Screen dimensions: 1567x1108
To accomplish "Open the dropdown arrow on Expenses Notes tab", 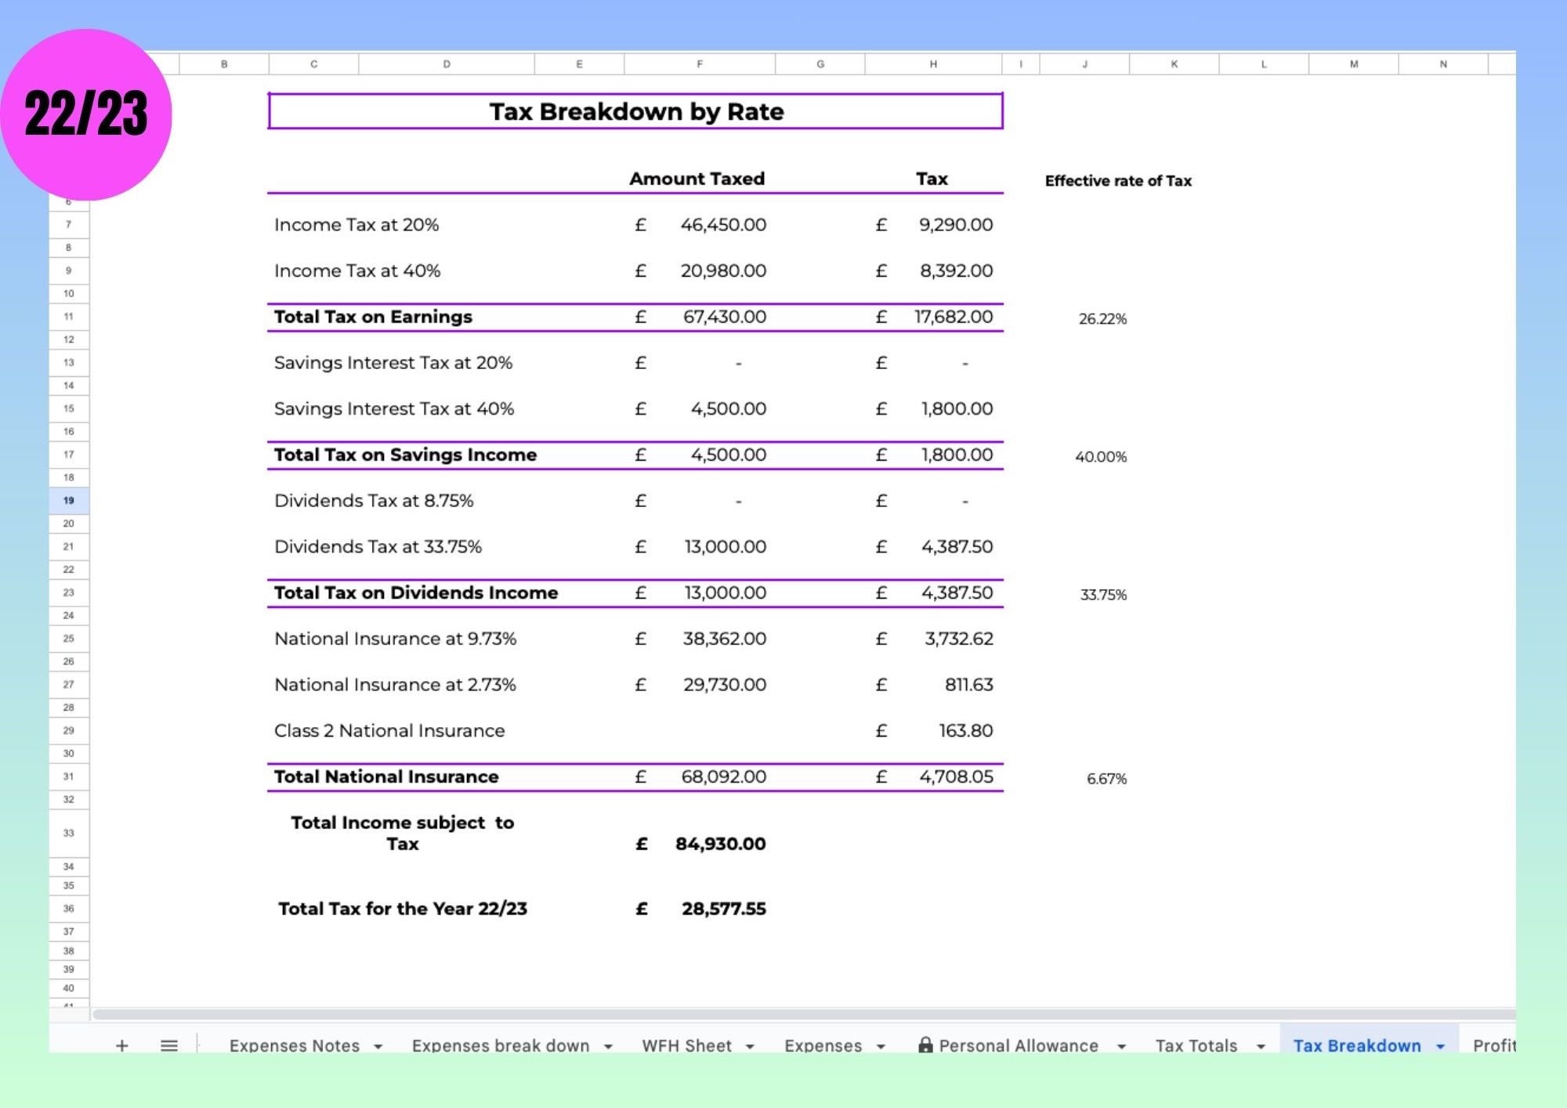I will (x=379, y=1045).
